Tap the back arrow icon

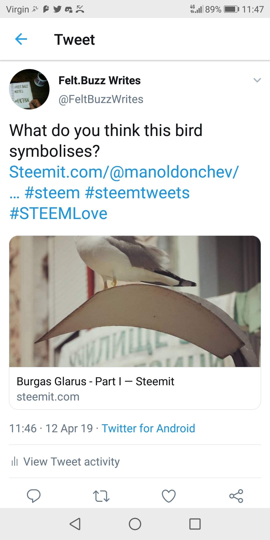tap(21, 39)
